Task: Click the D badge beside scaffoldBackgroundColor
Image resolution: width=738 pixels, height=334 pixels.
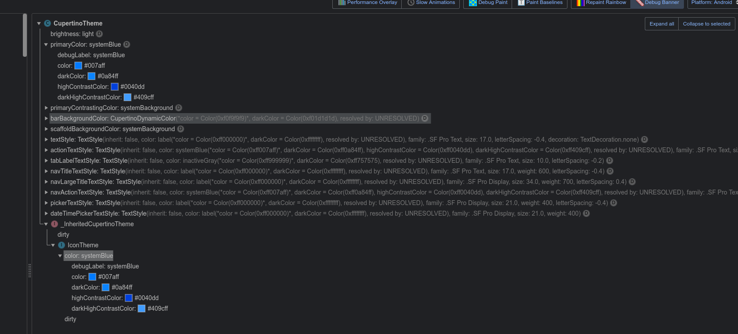Action: click(181, 129)
